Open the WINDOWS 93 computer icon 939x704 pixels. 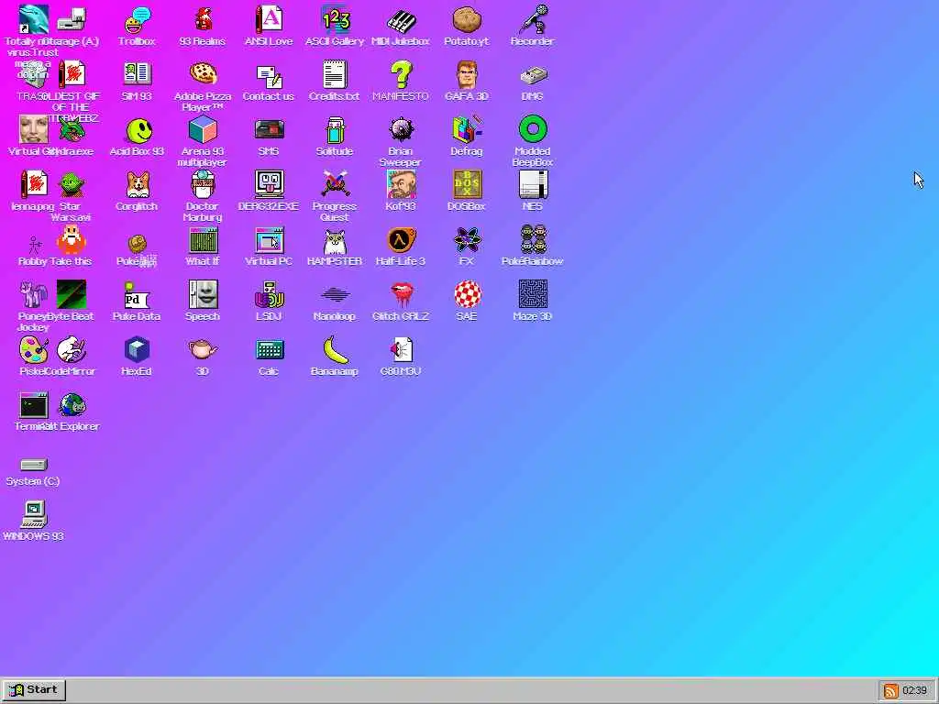33,515
